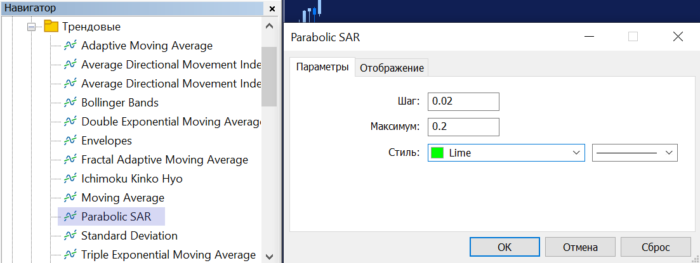The width and height of the screenshot is (700, 263).
Task: Click the Parabolic SAR indicator icon
Action: click(70, 217)
